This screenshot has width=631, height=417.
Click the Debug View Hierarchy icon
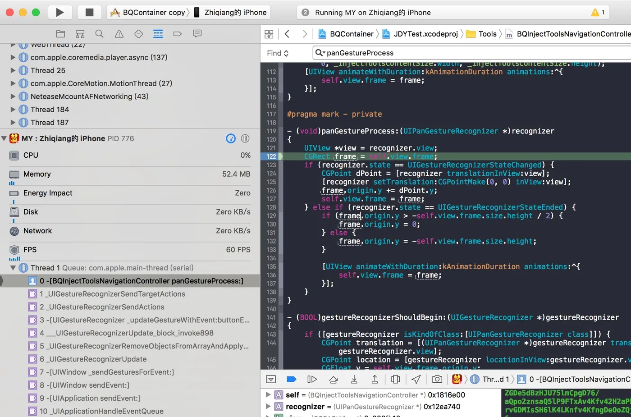point(396,380)
